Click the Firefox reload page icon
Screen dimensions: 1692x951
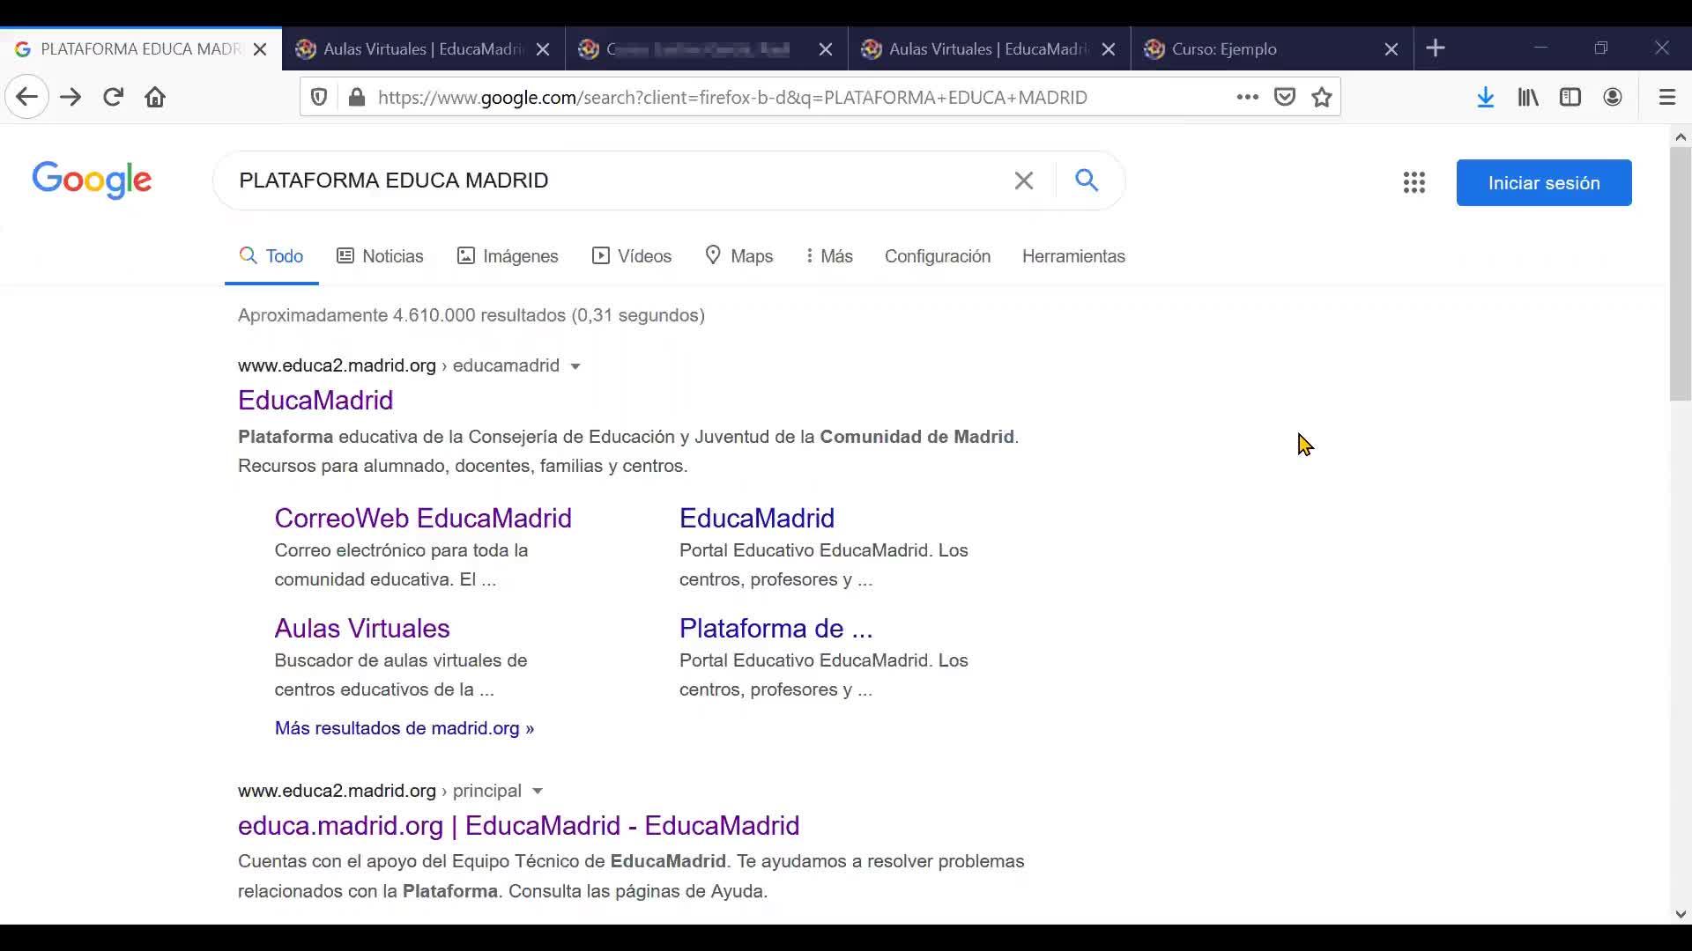[x=113, y=97]
